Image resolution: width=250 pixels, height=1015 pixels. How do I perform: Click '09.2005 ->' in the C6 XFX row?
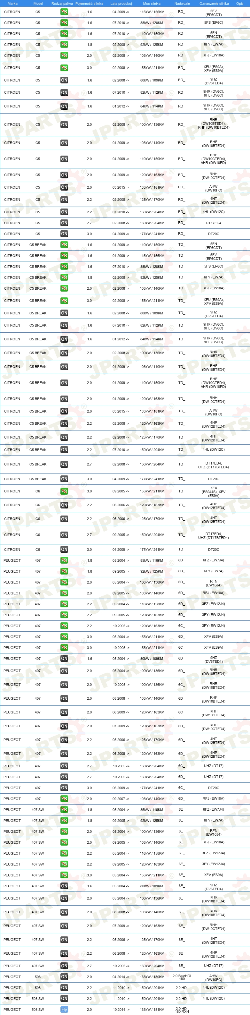(121, 491)
